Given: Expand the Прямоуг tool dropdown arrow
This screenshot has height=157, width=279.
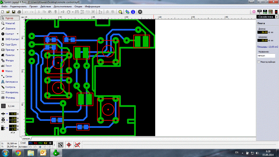Looking at the screenshot, I should tap(18, 50).
